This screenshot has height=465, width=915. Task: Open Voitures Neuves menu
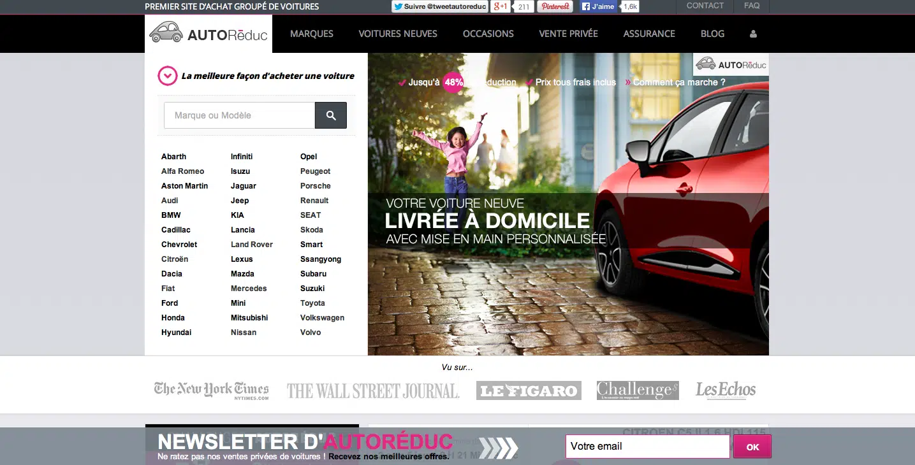pos(398,34)
